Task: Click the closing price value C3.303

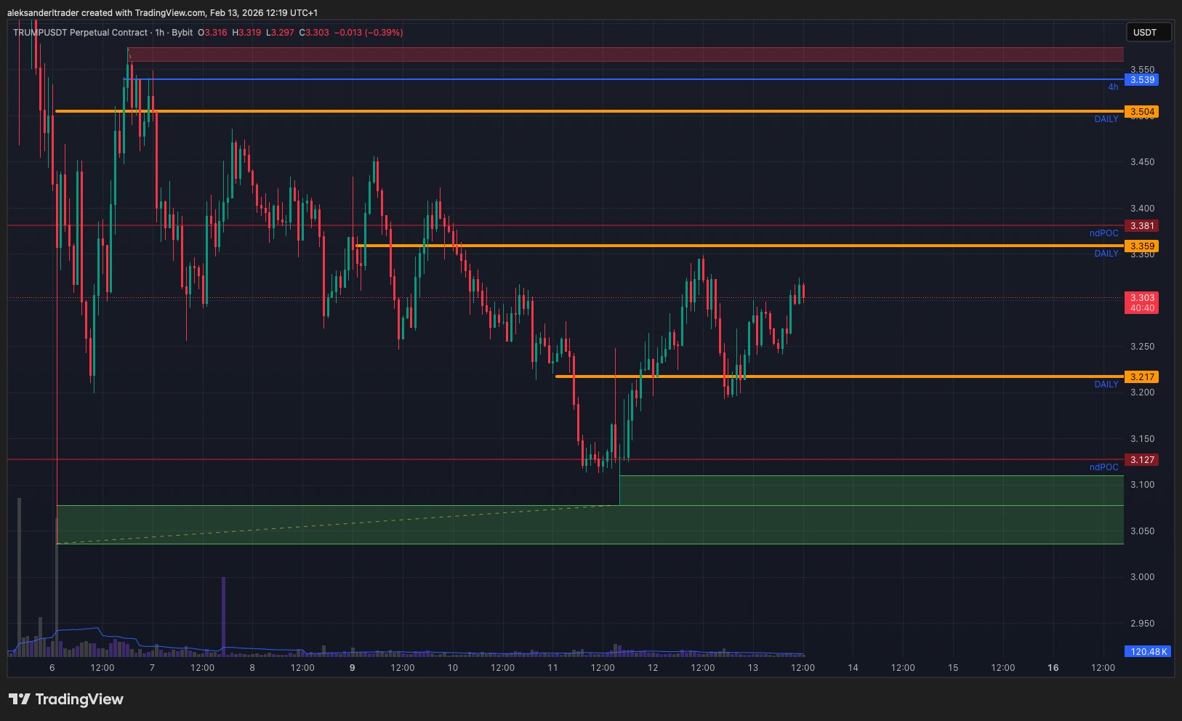Action: pyautogui.click(x=314, y=33)
